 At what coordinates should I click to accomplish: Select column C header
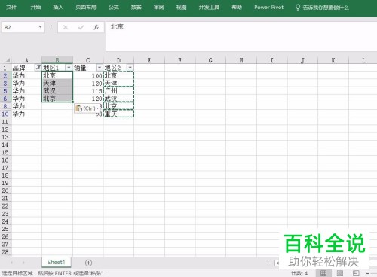tap(87, 60)
